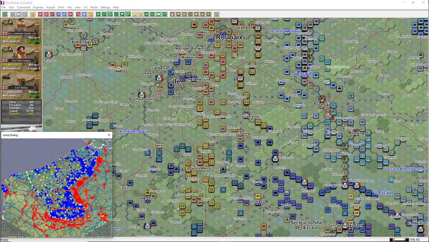Screen dimensions: 429x242
Task: Click the blue crossed-swords toolbar icon
Action: pos(64,14)
